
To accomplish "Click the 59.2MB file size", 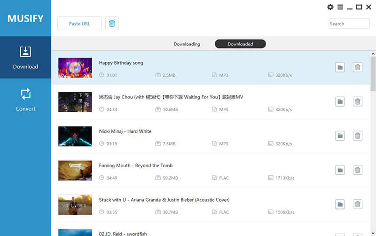I will click(x=170, y=178).
